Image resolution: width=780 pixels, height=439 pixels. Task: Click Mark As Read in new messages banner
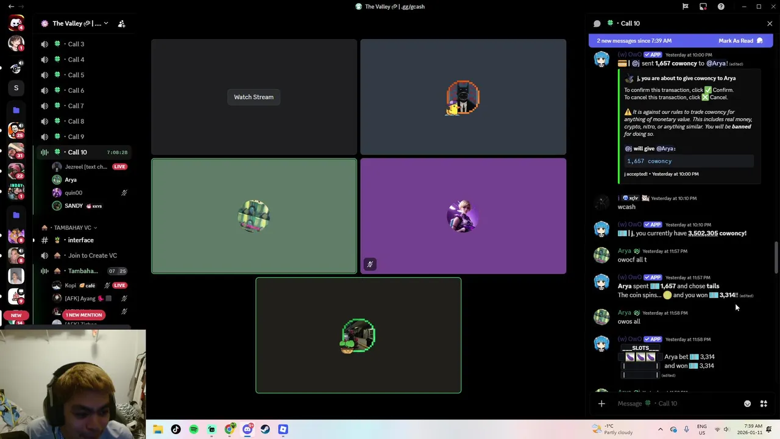coord(740,41)
